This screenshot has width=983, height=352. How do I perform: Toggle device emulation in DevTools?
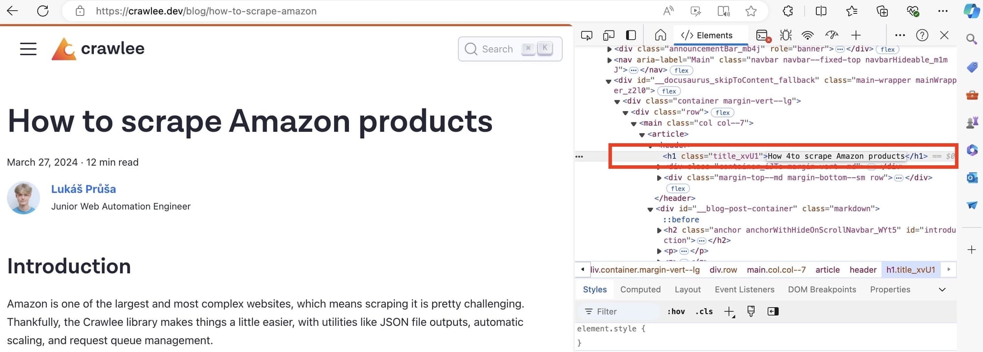click(x=609, y=35)
